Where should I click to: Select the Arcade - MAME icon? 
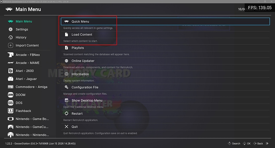point(10,63)
